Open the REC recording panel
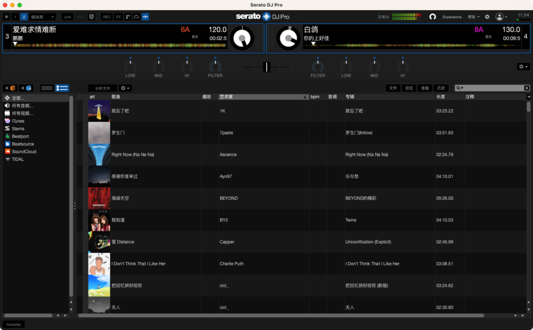533x330 pixels. [x=107, y=17]
